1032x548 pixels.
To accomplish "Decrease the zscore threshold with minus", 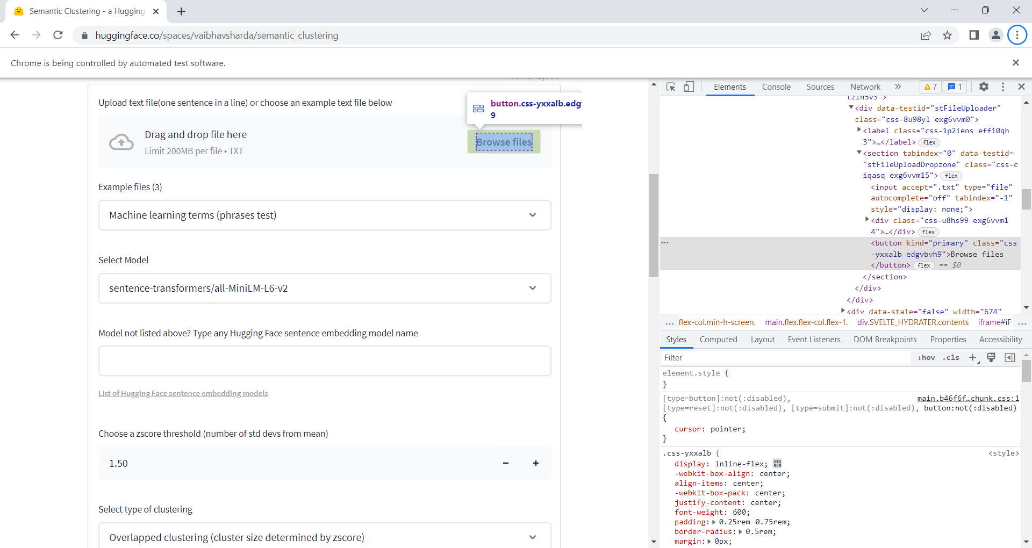I will (x=506, y=463).
